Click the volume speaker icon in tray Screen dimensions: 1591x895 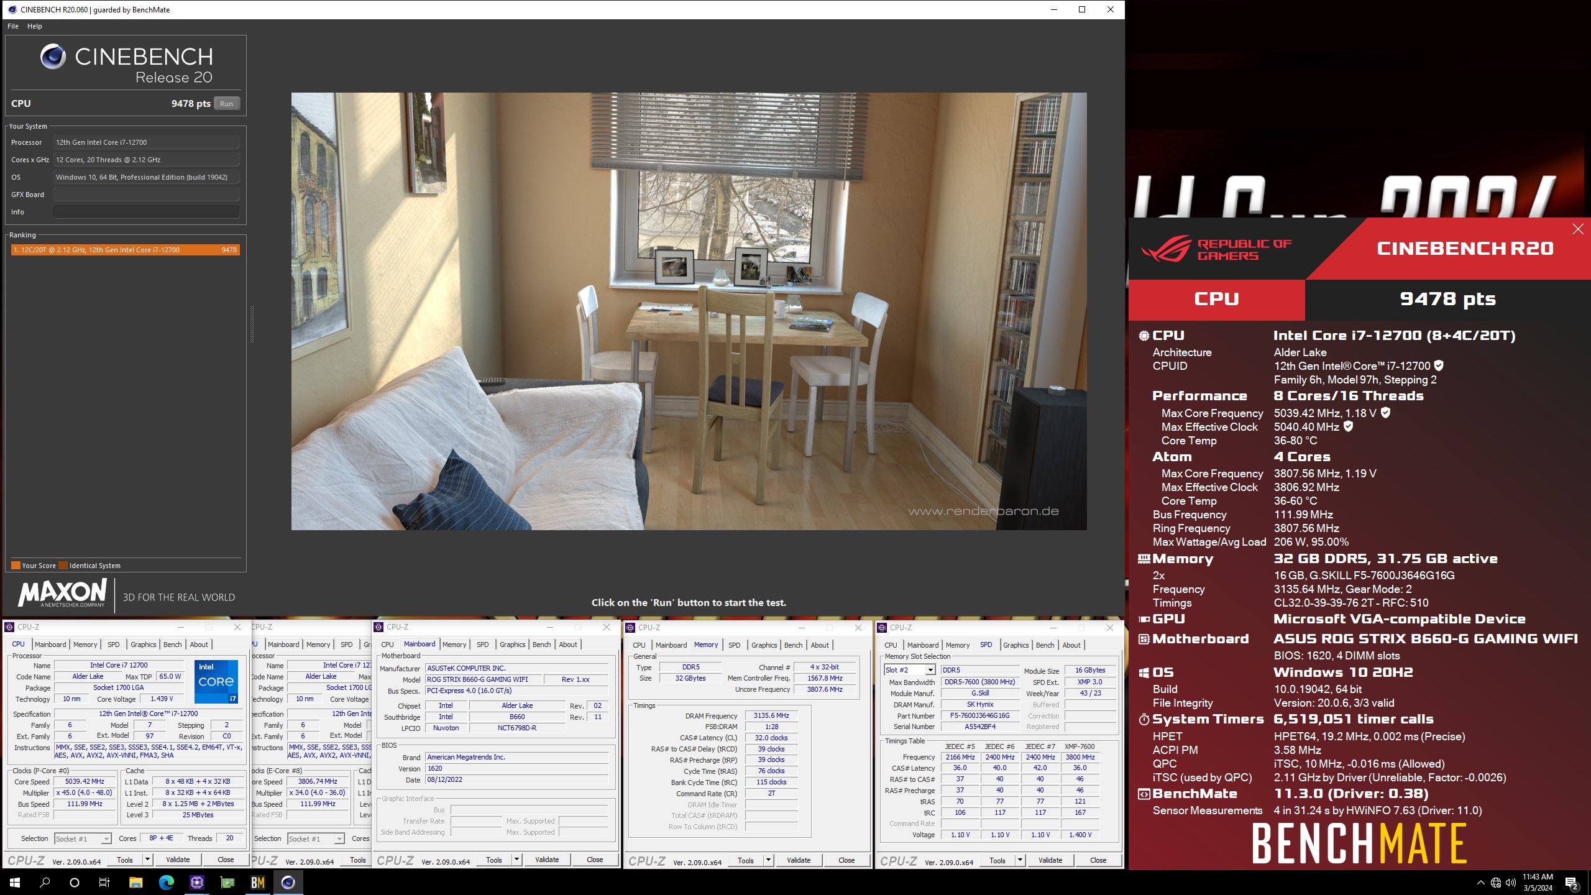[x=1511, y=883]
